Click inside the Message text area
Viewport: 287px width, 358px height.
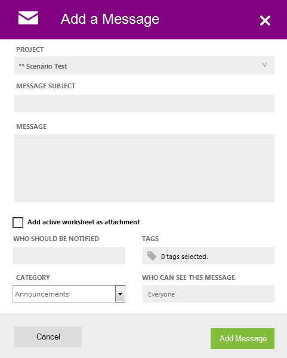[144, 168]
